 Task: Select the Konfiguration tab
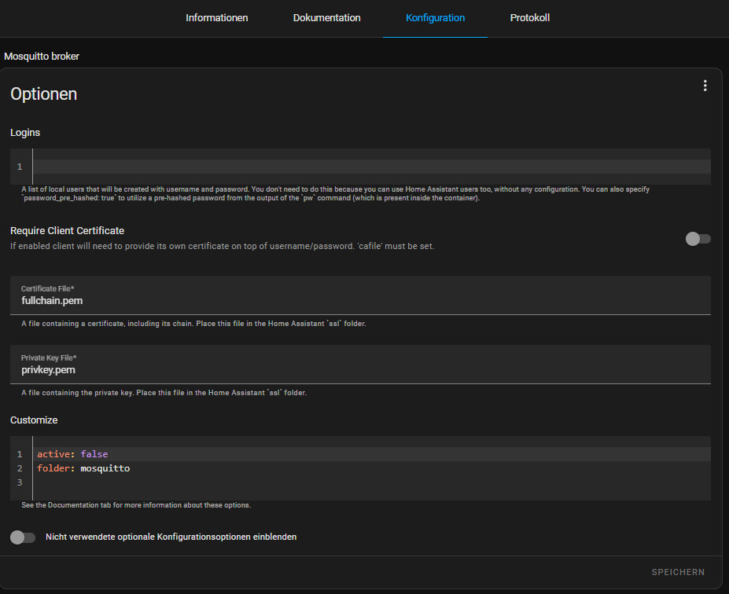coord(435,18)
